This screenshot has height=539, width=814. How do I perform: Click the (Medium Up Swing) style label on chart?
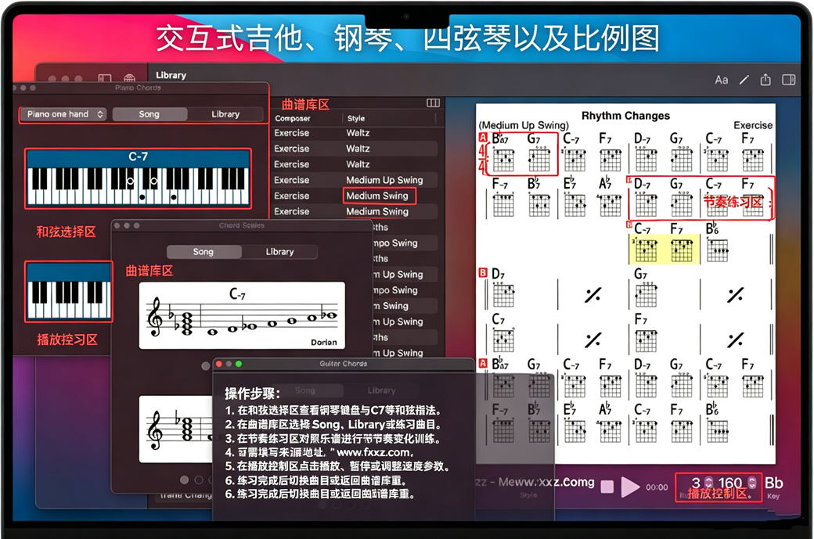[524, 125]
